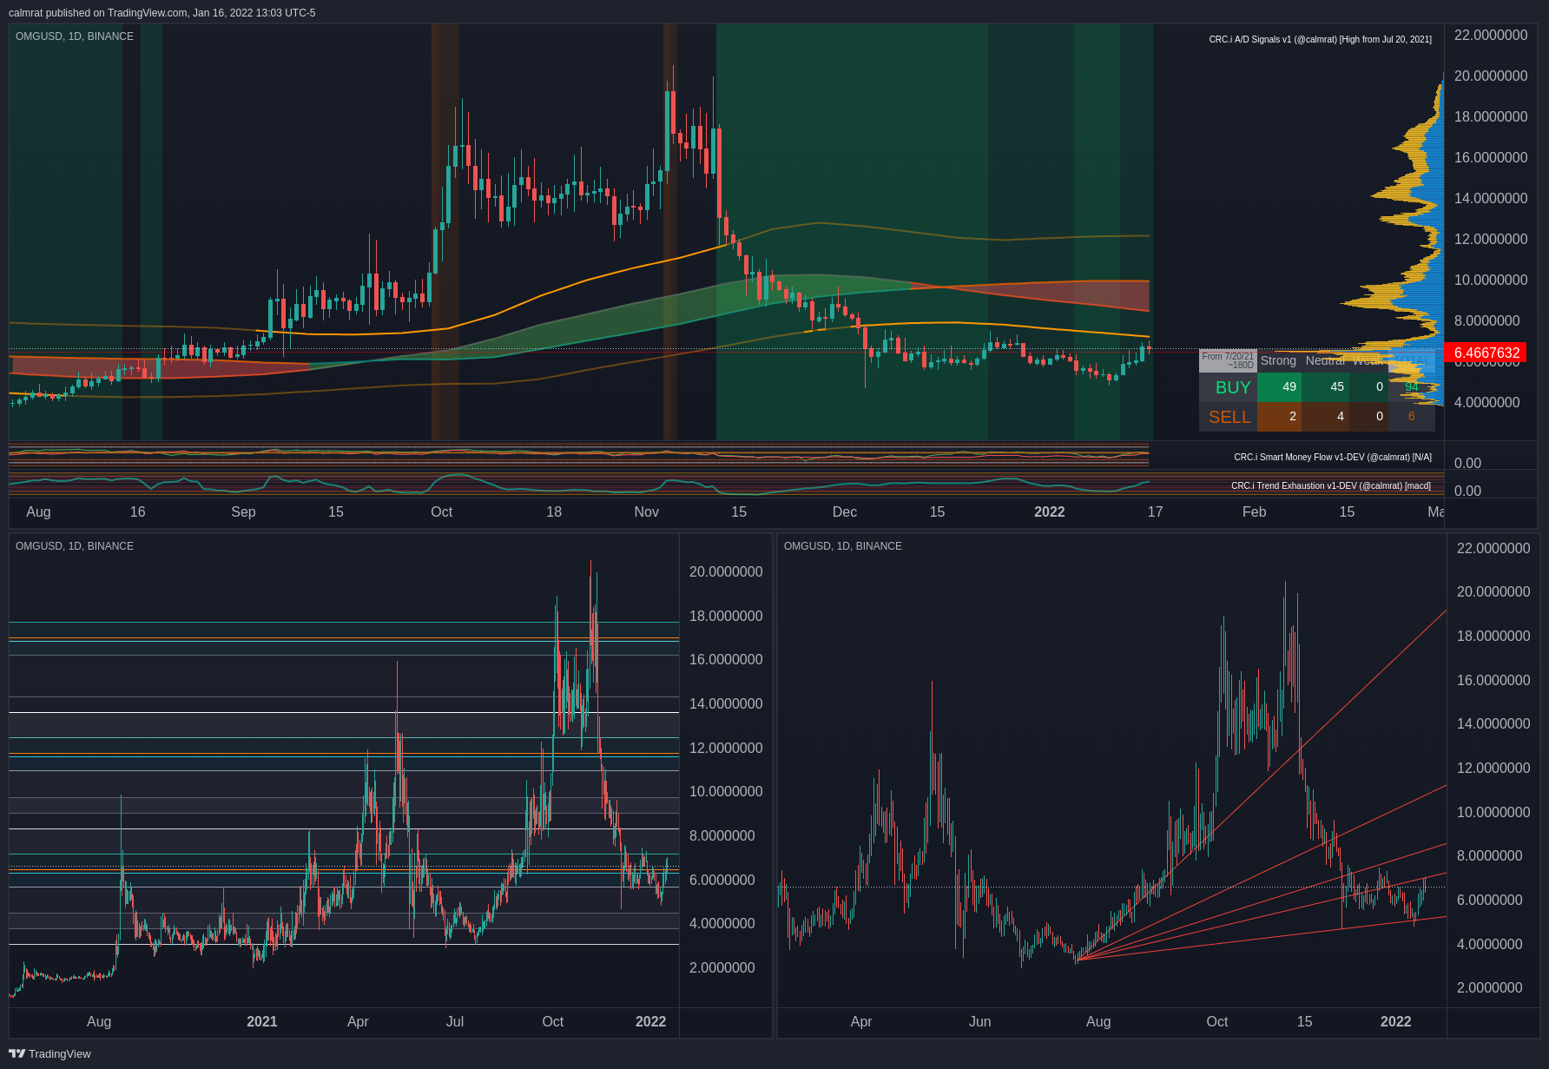This screenshot has height=1069, width=1549.
Task: Click the 'From 7/20/21 ~180D' table header cell
Action: pyautogui.click(x=1228, y=360)
